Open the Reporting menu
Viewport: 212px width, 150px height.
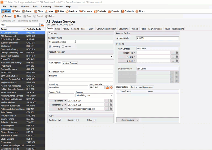(x=46, y=6)
